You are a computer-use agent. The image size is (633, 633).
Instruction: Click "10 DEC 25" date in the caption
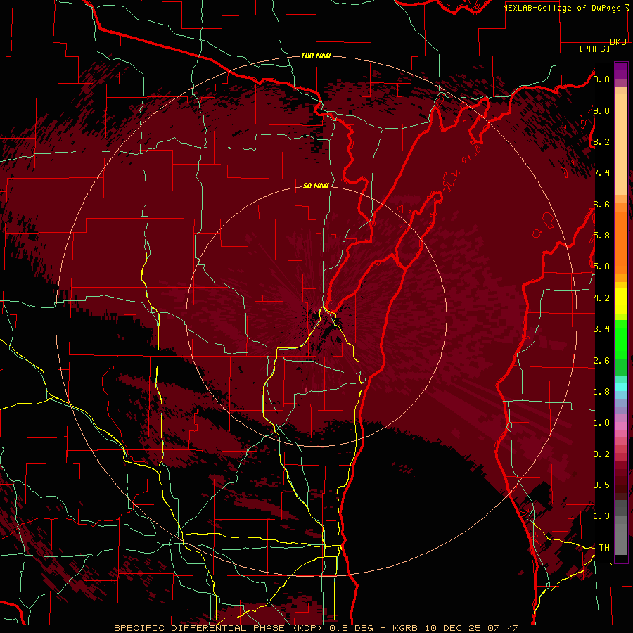coord(454,628)
